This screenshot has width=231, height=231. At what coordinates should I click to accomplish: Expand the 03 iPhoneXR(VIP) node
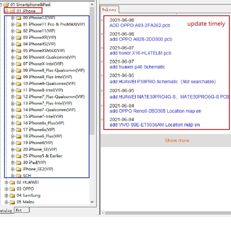13,38
